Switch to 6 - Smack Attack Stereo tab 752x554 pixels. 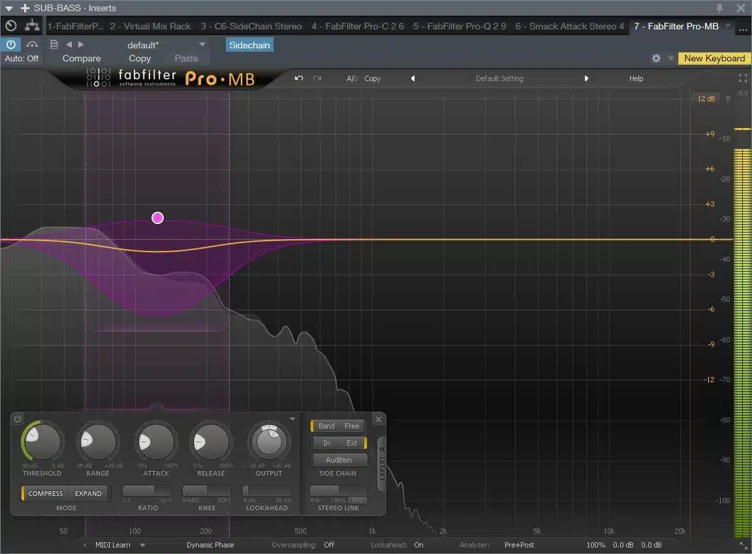click(x=570, y=26)
